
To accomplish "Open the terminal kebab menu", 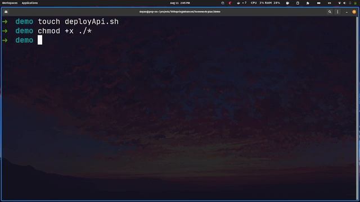I will (x=337, y=12).
